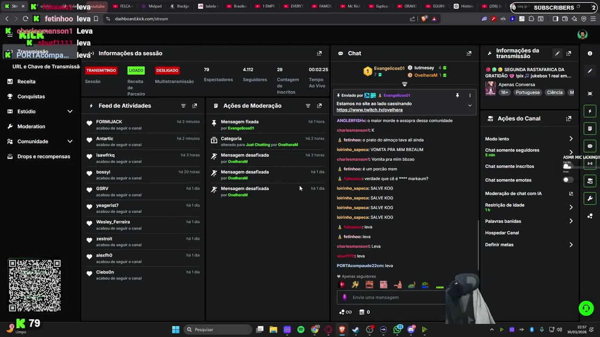
Task: Click the Windows Start button
Action: [176, 330]
